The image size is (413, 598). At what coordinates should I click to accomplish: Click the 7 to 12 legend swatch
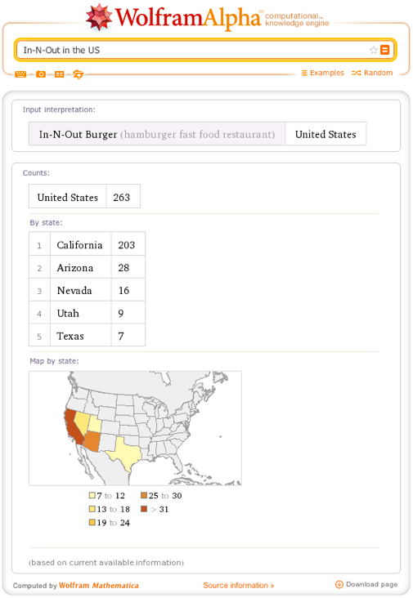(x=92, y=495)
